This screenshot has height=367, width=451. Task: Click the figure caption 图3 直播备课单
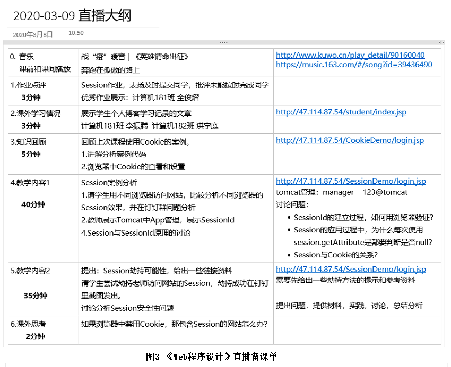[x=211, y=356]
